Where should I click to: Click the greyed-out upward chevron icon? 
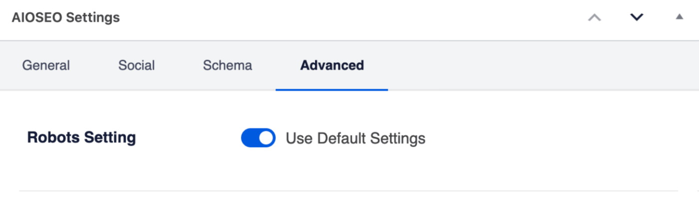click(594, 17)
